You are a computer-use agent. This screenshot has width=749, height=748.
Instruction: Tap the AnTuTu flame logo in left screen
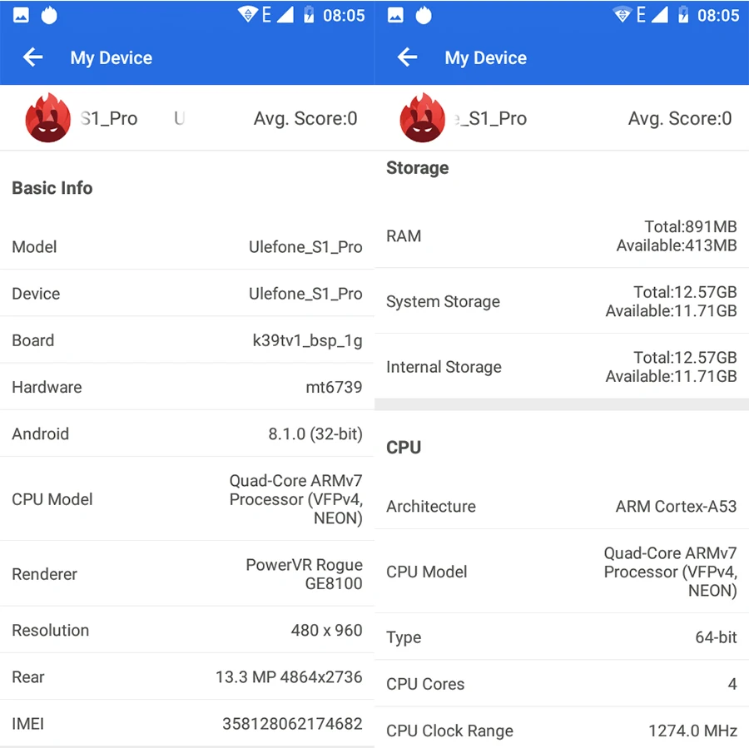coord(47,117)
